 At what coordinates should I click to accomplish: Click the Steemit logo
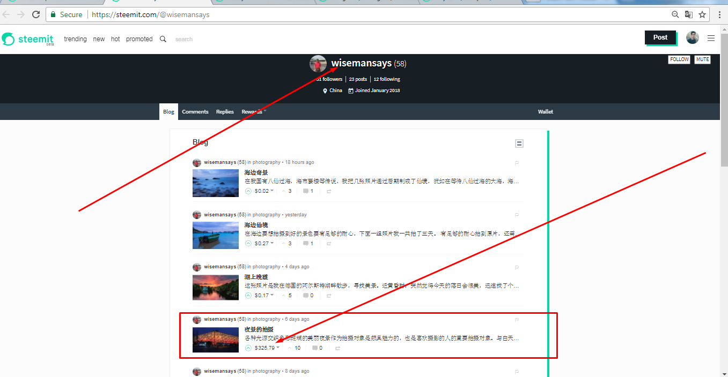coord(28,39)
